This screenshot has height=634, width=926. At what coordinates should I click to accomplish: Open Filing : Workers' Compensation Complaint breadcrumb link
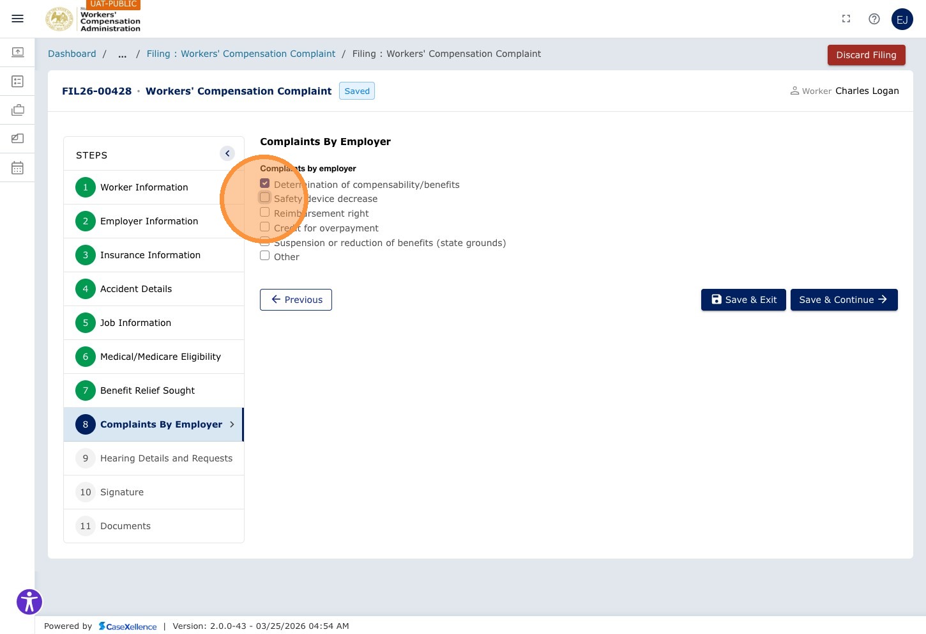tap(241, 54)
